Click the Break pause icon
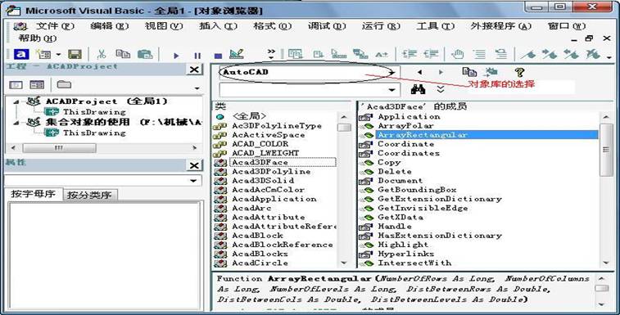This screenshot has height=315, width=620. 197,56
